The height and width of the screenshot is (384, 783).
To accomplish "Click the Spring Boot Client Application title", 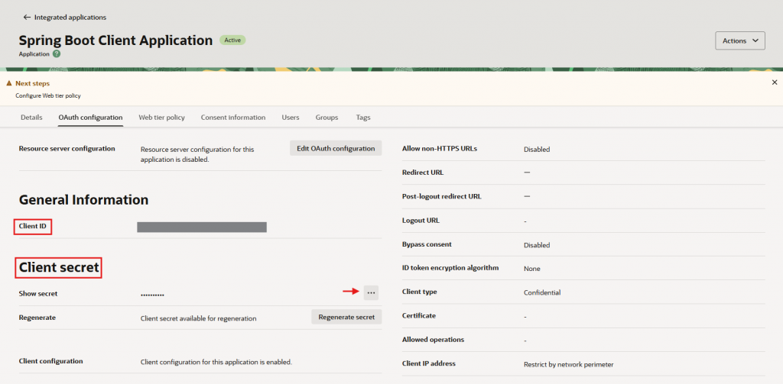I will click(x=116, y=40).
